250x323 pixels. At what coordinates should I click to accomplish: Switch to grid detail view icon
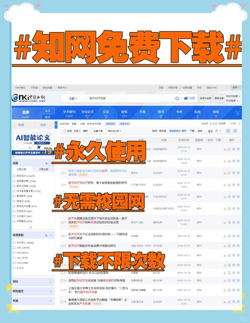228,131
